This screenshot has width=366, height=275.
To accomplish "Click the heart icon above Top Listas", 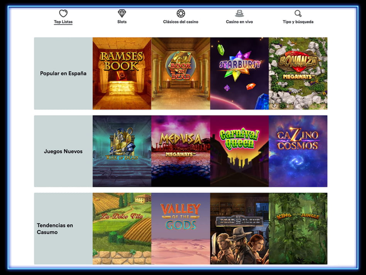I will [x=63, y=13].
